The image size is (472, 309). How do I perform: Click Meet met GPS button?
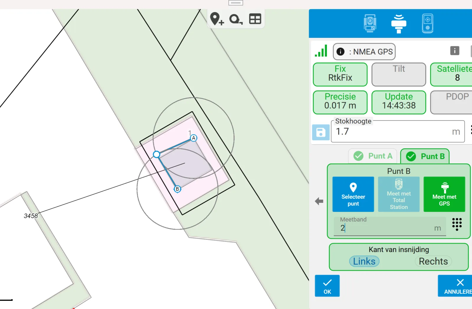click(x=444, y=194)
